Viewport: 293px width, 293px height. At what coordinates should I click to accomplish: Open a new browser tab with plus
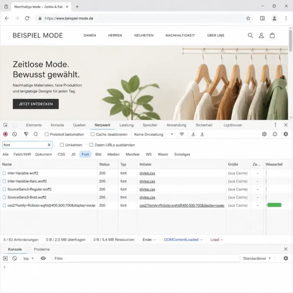[77, 7]
